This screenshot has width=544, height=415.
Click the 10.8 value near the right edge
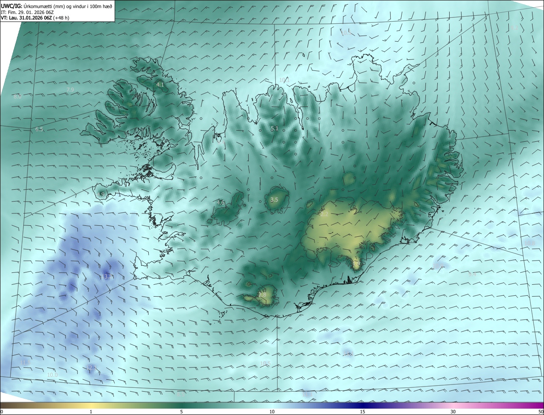point(530,243)
